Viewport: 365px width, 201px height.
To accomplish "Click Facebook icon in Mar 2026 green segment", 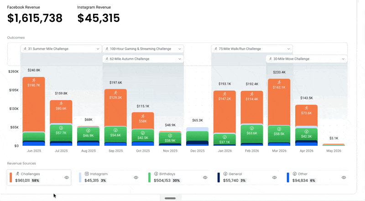I will (x=279, y=129).
